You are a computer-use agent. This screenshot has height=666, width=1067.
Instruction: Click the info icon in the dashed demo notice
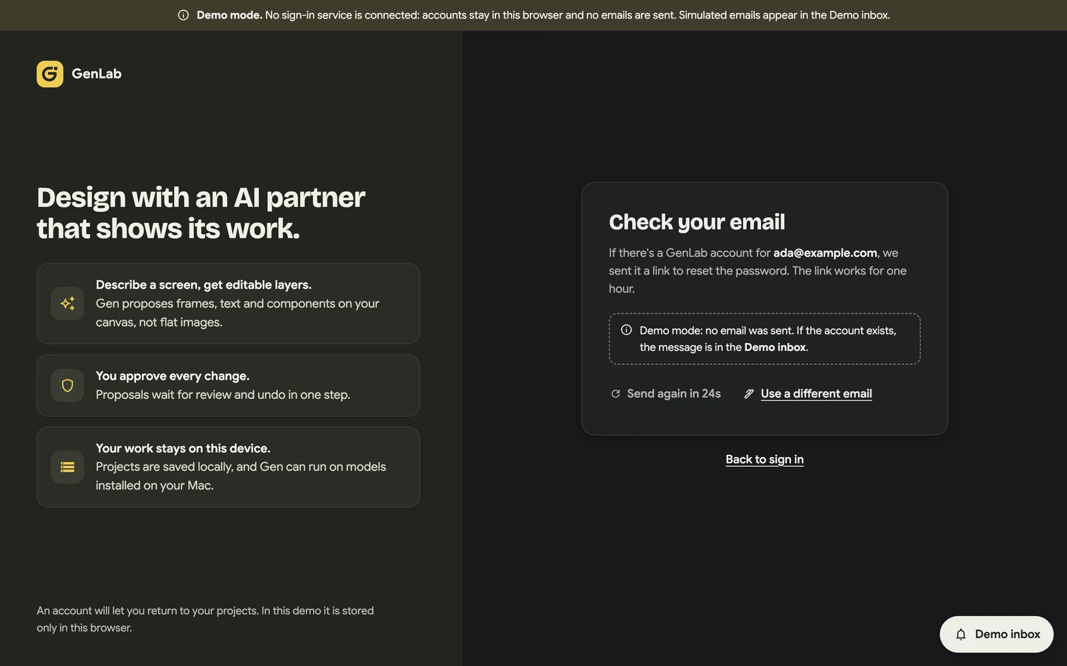point(626,330)
